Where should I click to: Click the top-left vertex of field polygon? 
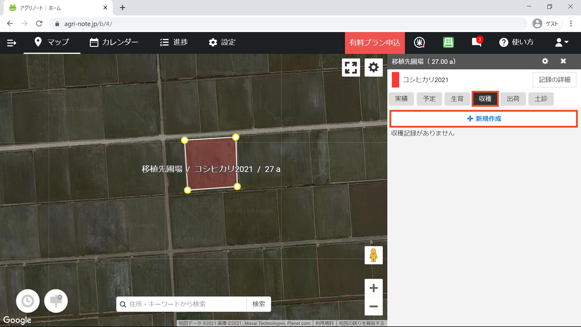tap(184, 140)
